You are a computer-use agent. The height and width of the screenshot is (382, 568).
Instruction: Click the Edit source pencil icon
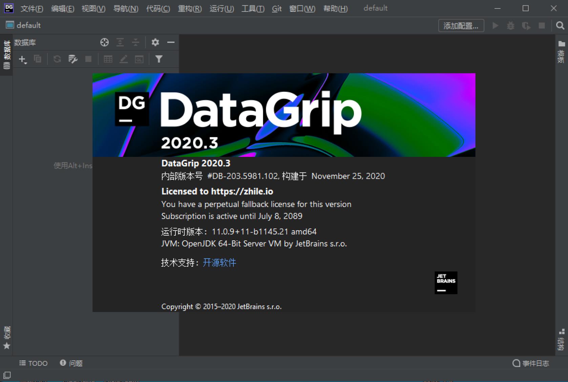[124, 59]
